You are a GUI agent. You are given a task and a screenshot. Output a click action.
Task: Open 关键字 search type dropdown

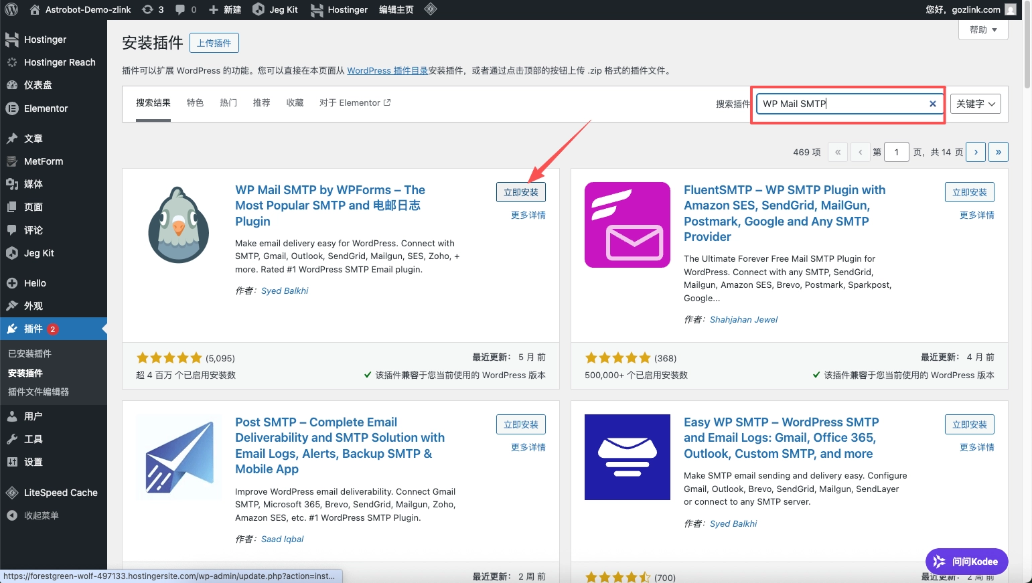(x=976, y=104)
